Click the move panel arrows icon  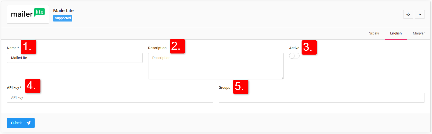(x=408, y=14)
